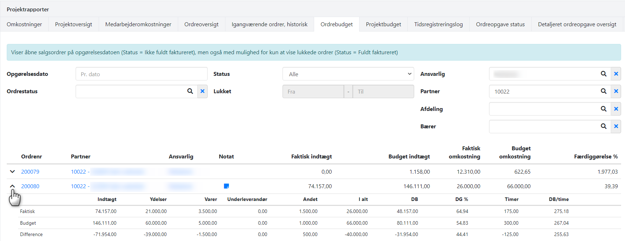625x241 pixels.
Task: Click the Difference detail row label
Action: 31,234
